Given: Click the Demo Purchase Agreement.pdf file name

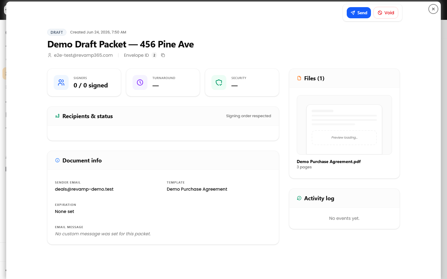Looking at the screenshot, I should [x=329, y=162].
